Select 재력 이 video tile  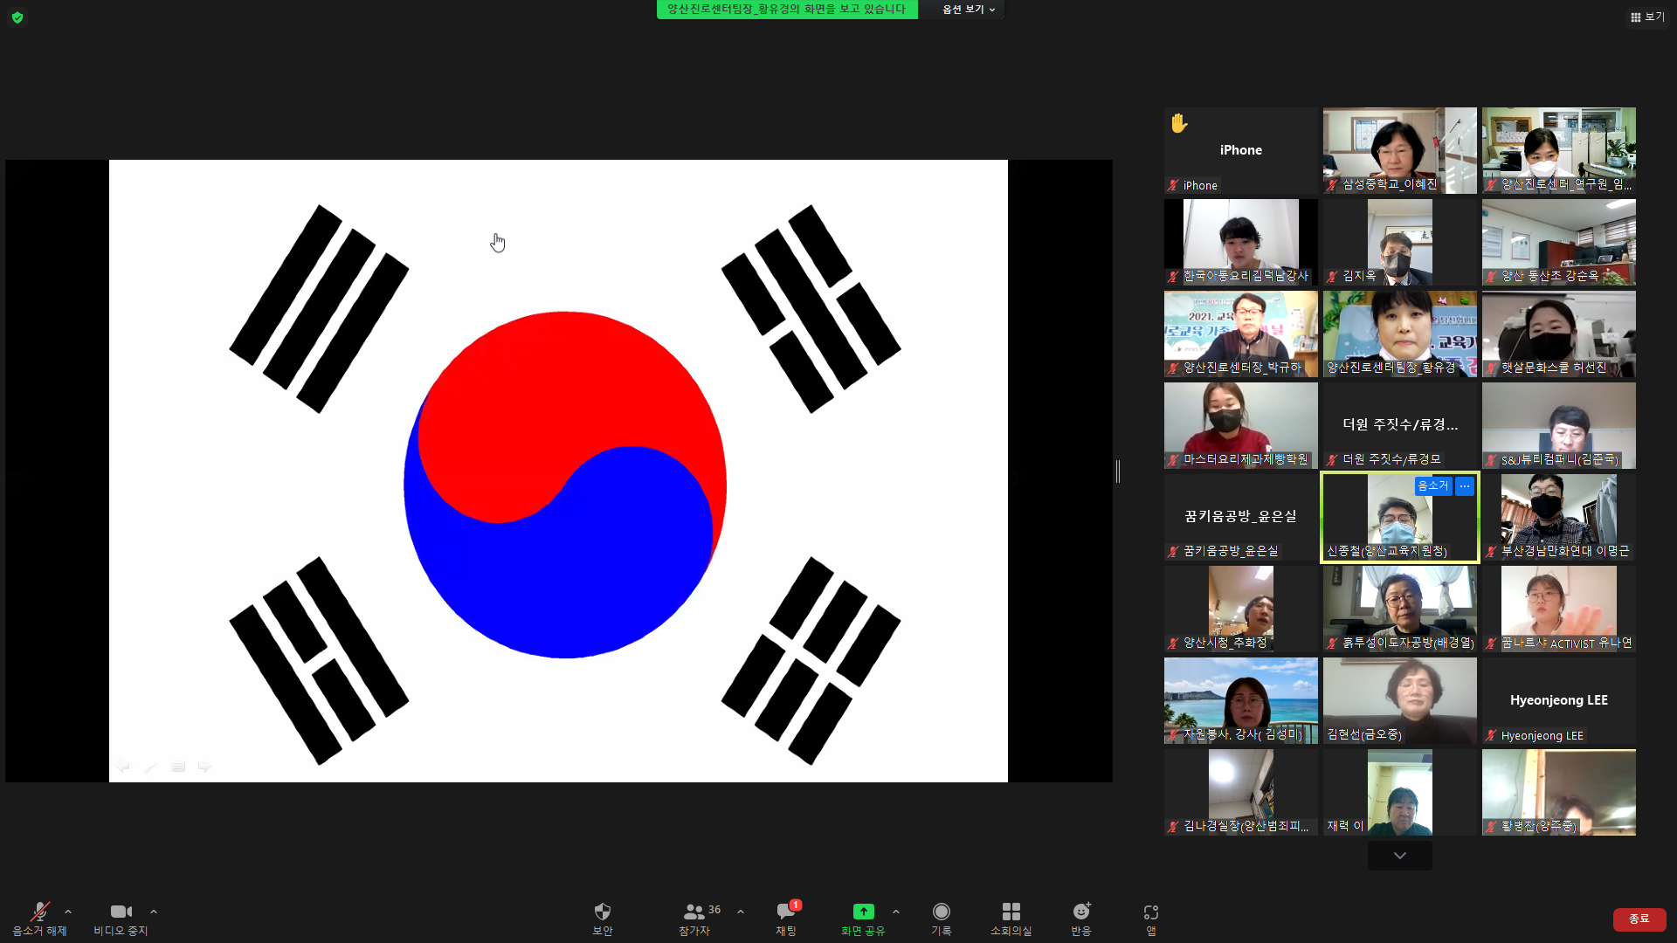click(x=1399, y=792)
